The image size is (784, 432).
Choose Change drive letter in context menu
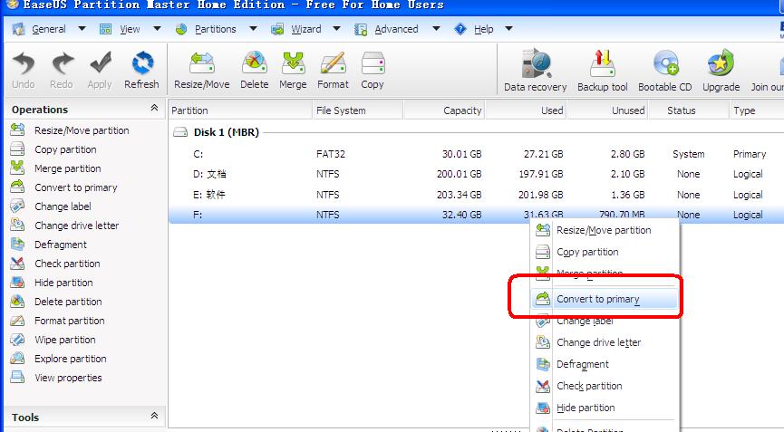click(x=605, y=342)
